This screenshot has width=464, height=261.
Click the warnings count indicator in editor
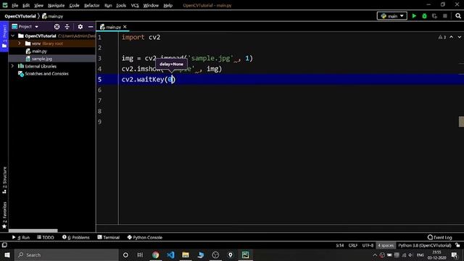coord(442,37)
